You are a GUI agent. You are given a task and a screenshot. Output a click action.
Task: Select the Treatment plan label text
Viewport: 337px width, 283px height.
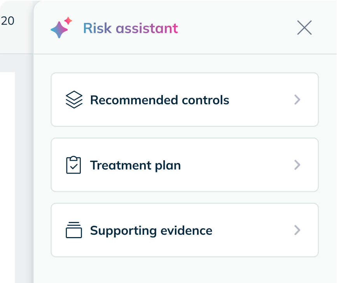pos(135,165)
